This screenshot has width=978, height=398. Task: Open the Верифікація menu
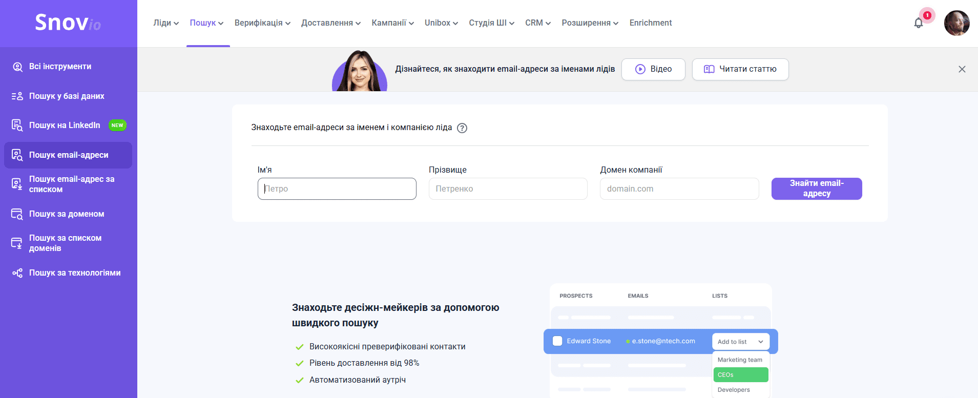click(262, 23)
